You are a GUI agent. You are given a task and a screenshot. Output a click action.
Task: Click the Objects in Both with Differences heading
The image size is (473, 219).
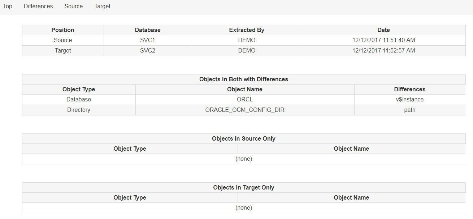[244, 79]
